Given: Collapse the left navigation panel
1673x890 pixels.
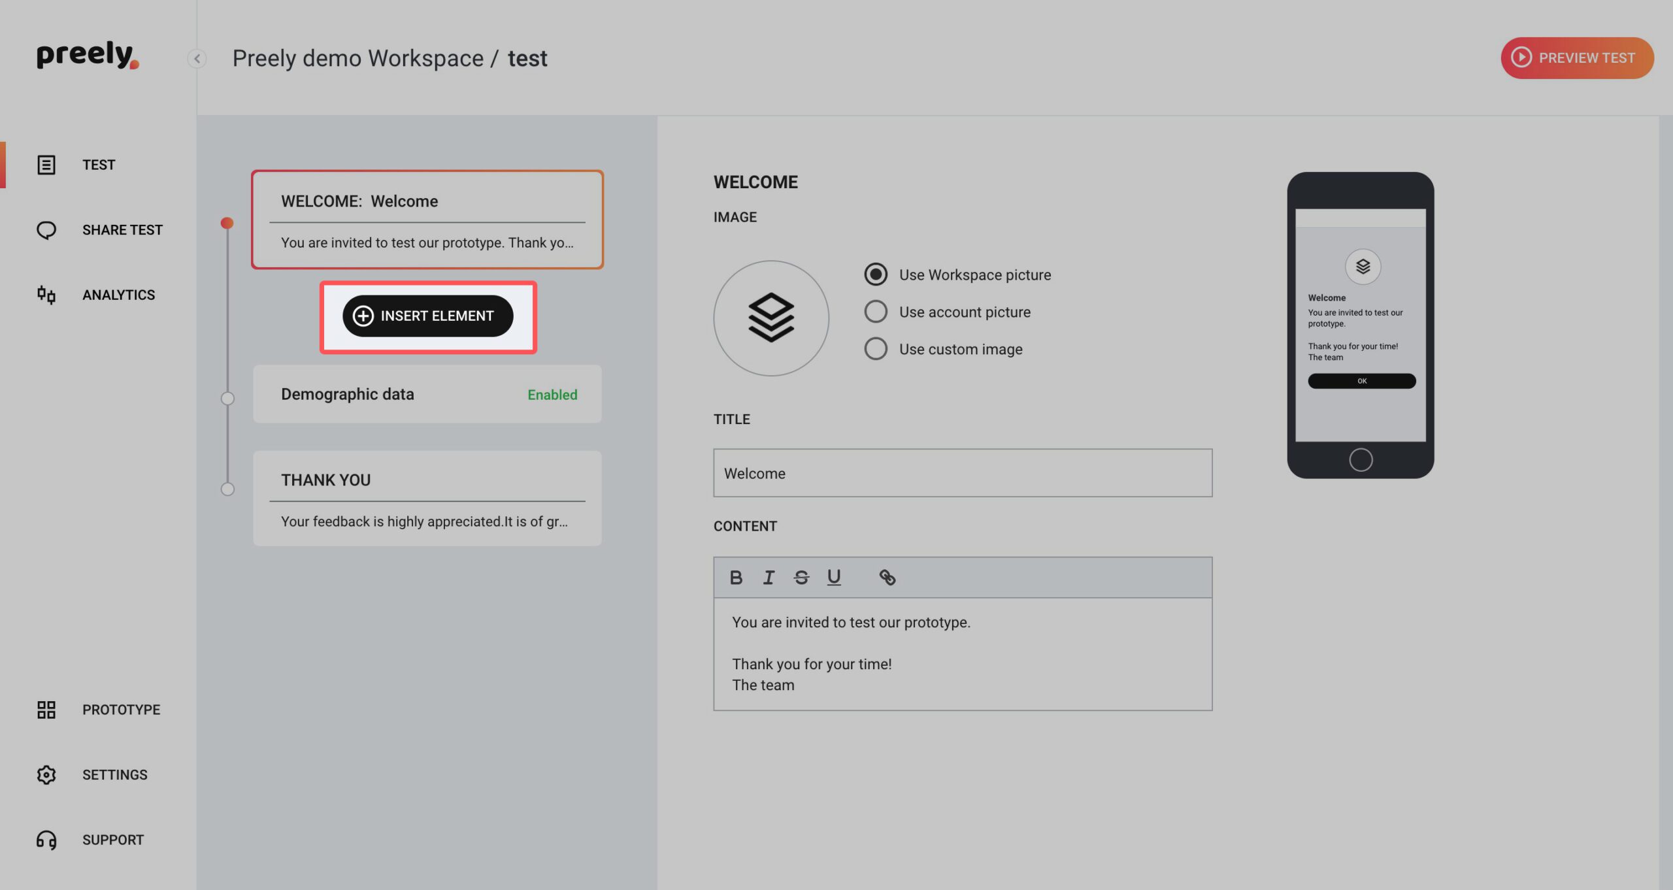Looking at the screenshot, I should tap(196, 58).
